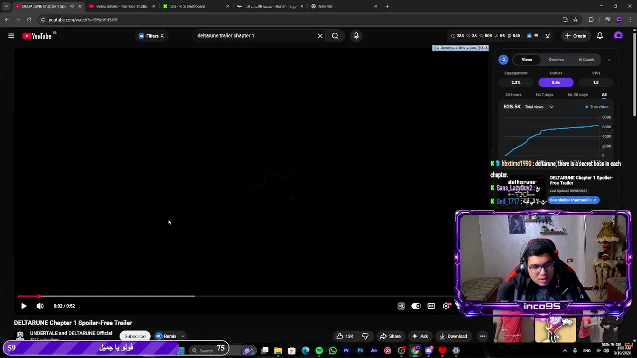Open the tab search dropdown arrow

point(6,6)
